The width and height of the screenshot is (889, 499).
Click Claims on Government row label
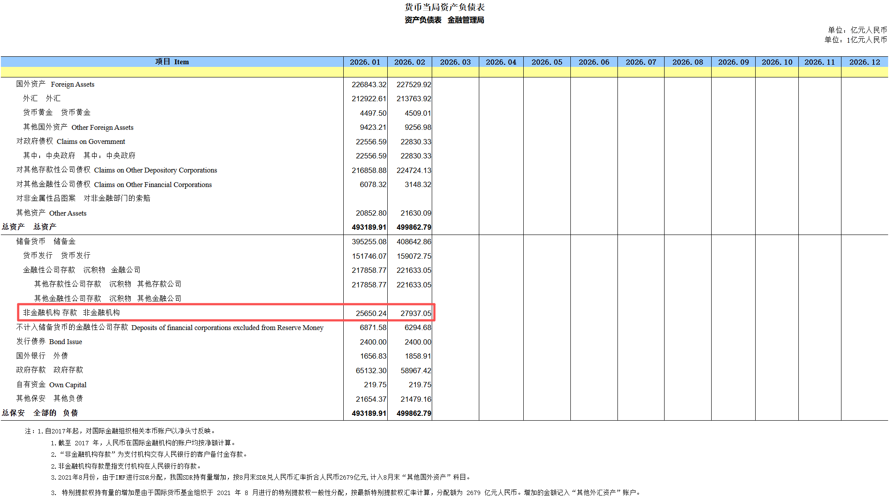70,141
